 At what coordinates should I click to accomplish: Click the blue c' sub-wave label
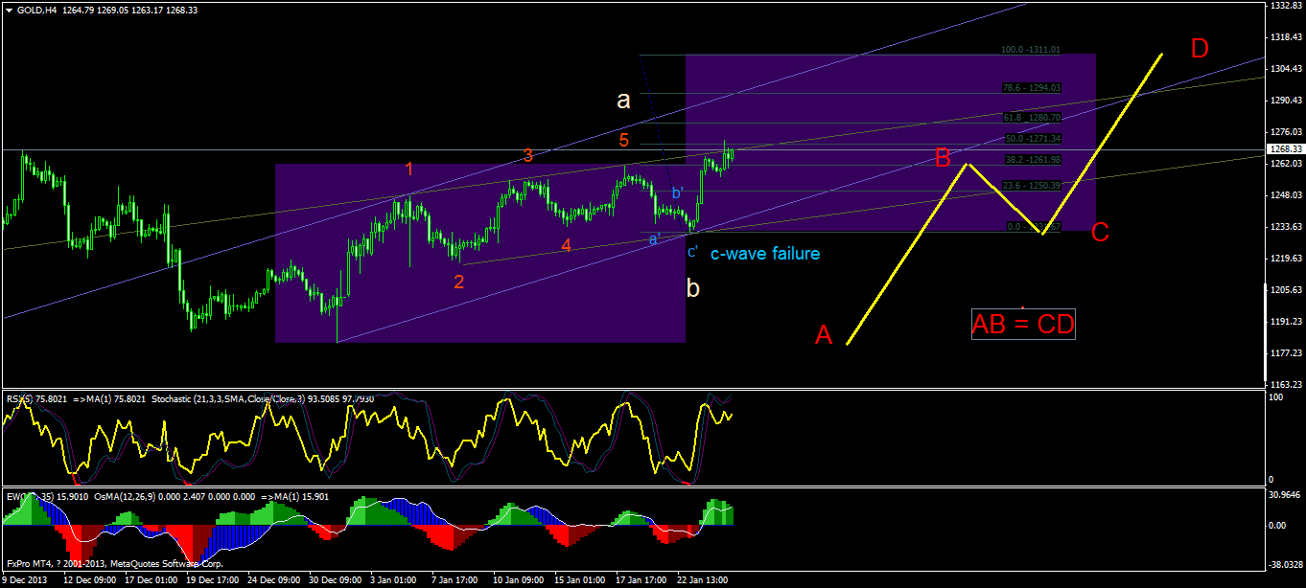tap(692, 252)
